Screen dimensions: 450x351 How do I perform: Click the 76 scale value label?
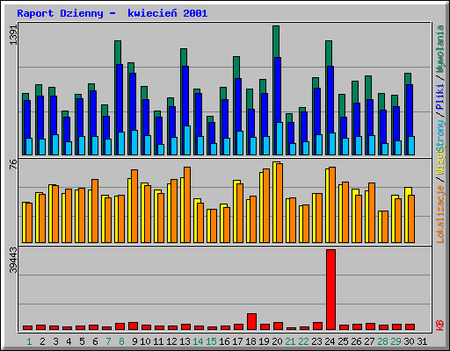pyautogui.click(x=13, y=164)
